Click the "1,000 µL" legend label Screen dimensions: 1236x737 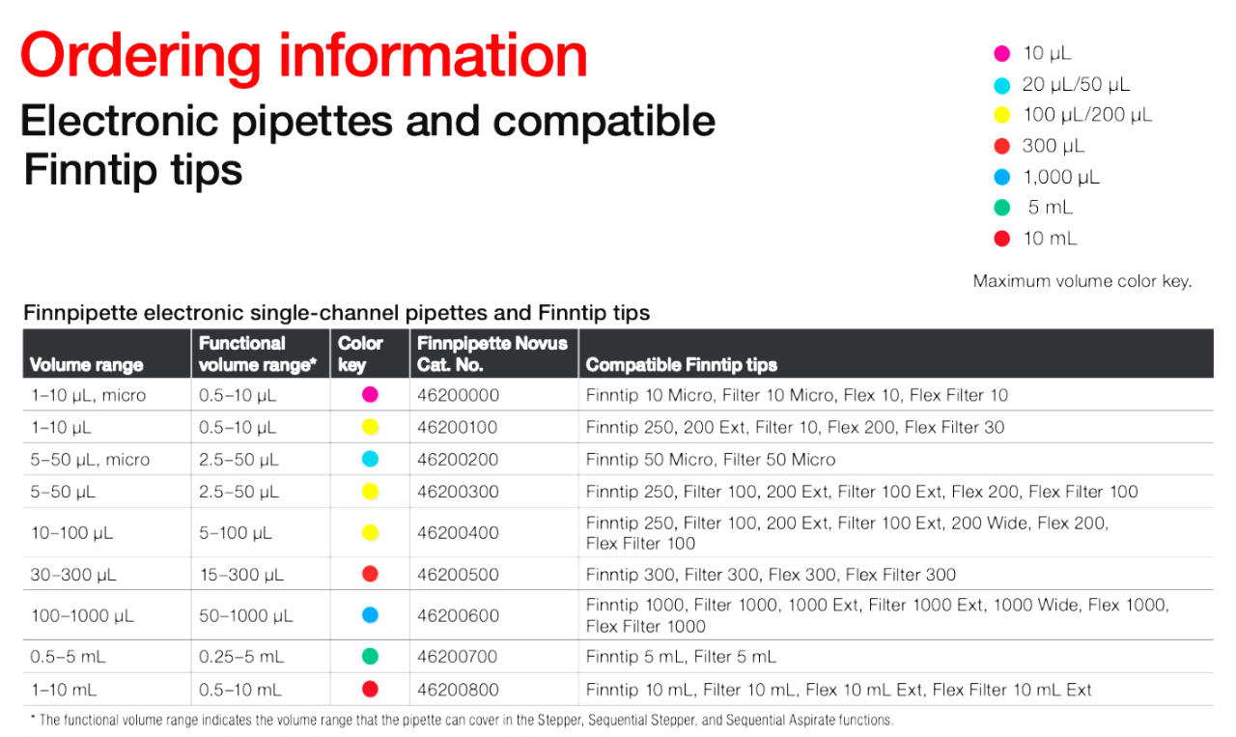(x=1061, y=177)
